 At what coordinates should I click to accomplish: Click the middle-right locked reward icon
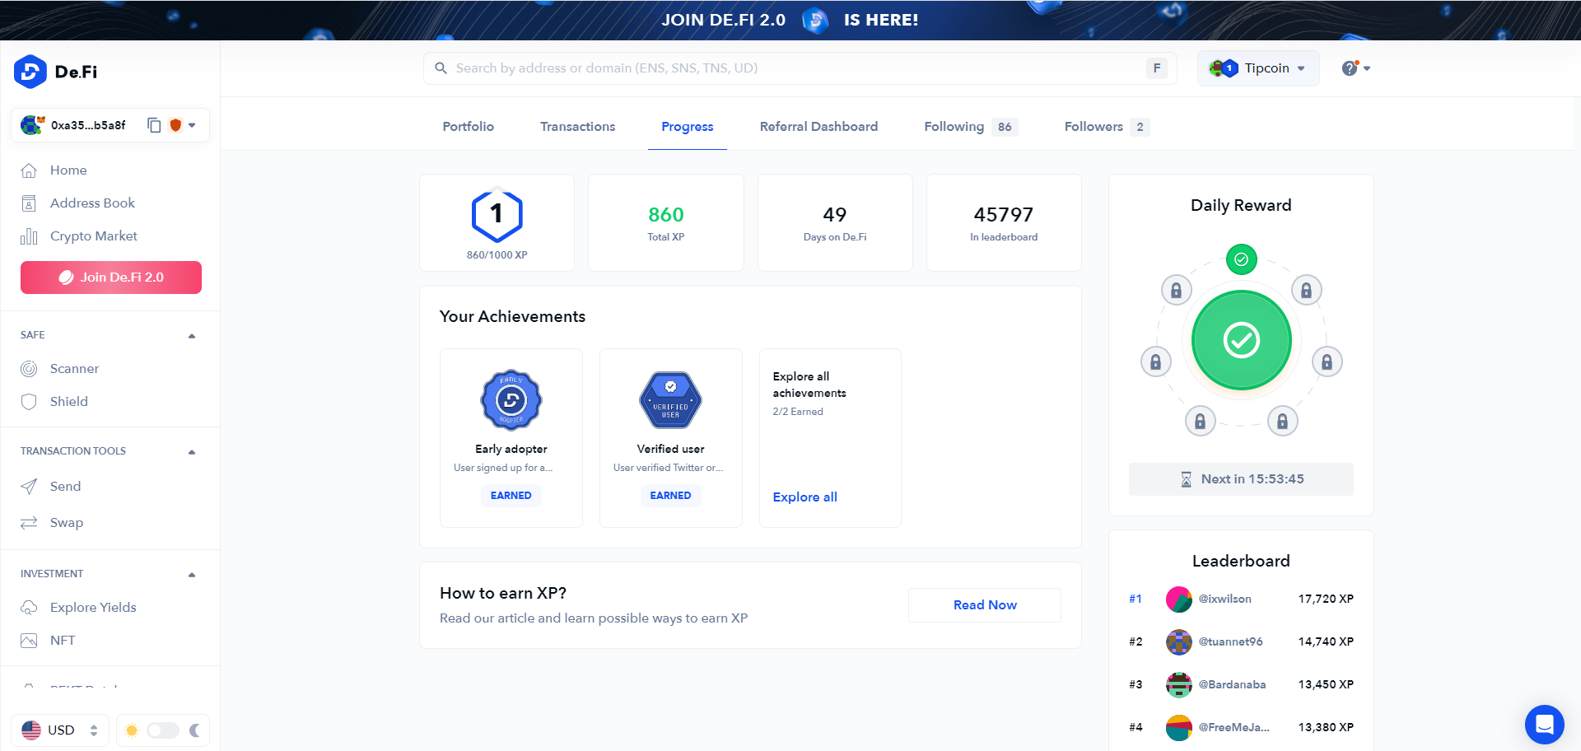(x=1327, y=362)
